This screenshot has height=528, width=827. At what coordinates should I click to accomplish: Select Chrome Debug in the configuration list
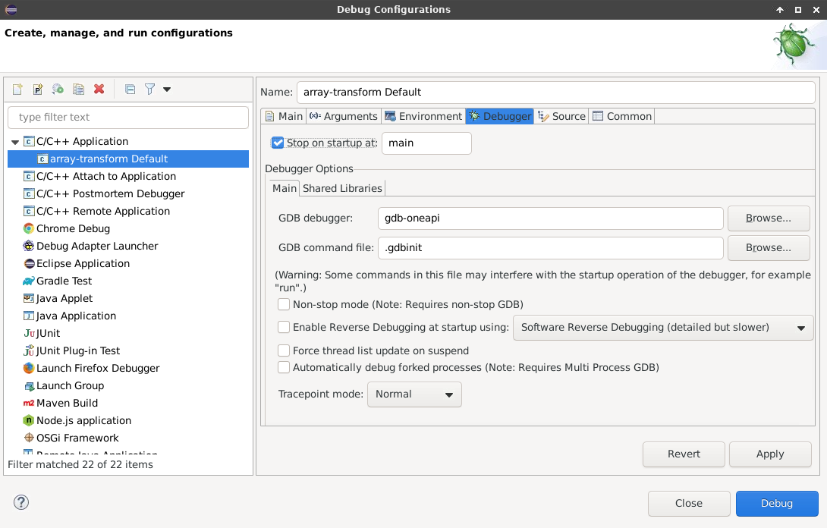click(x=73, y=228)
